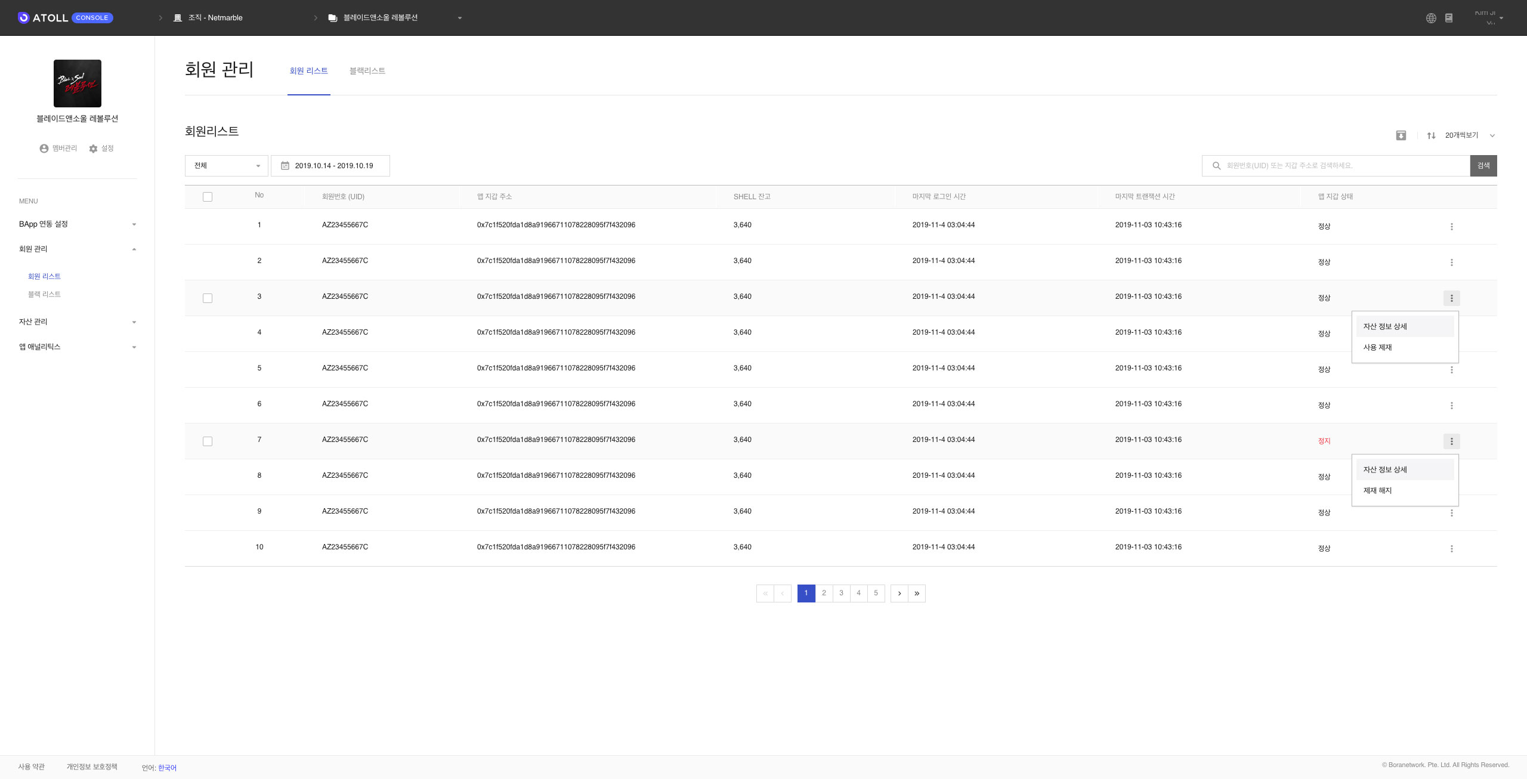Click the download/export icon above the table

point(1401,135)
